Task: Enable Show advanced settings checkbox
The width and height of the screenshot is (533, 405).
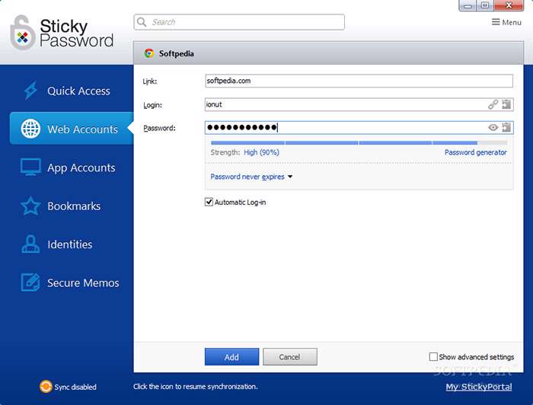Action: (433, 357)
